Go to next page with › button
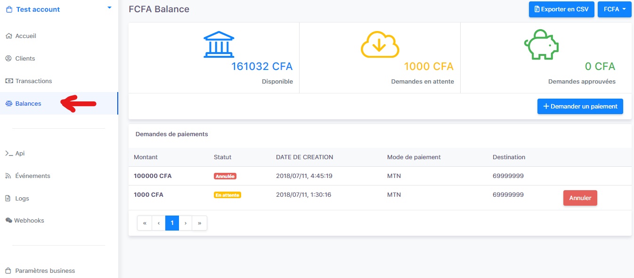Screen dimensions: 634x278 pos(186,223)
